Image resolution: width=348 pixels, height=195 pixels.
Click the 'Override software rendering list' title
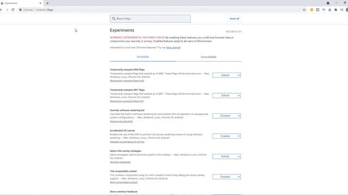point(127,110)
